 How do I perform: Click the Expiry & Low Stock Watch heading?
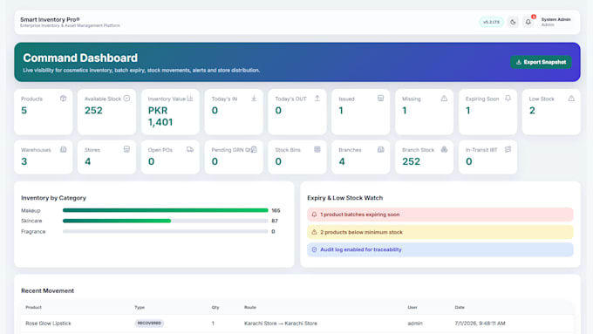point(345,198)
